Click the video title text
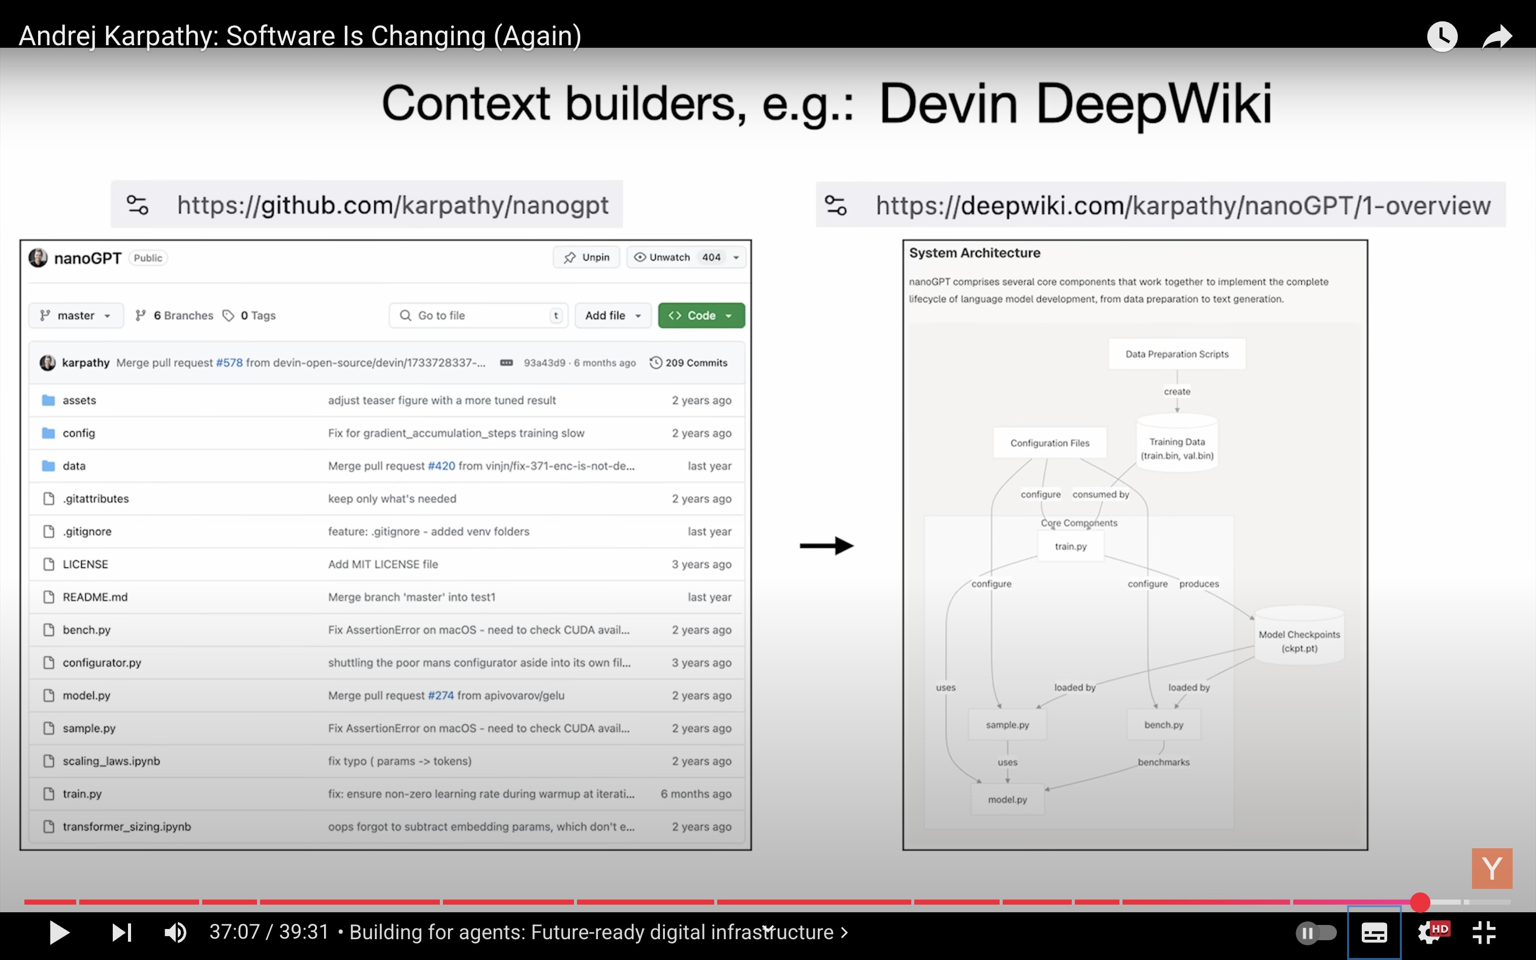Screen dimensions: 1536x960 (x=300, y=36)
